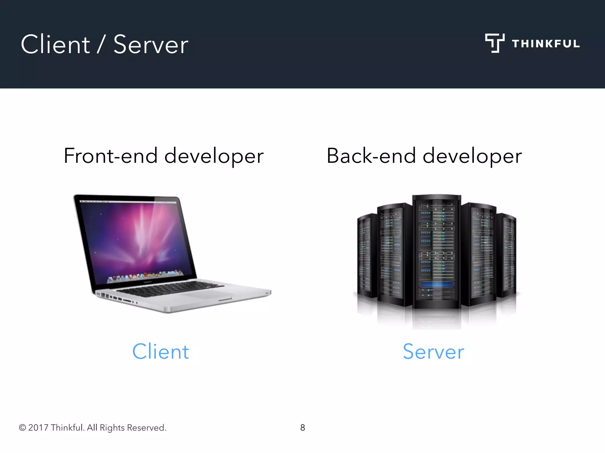Click the Thinkful T logo icon
Screen dimensions: 605x453
(x=494, y=43)
